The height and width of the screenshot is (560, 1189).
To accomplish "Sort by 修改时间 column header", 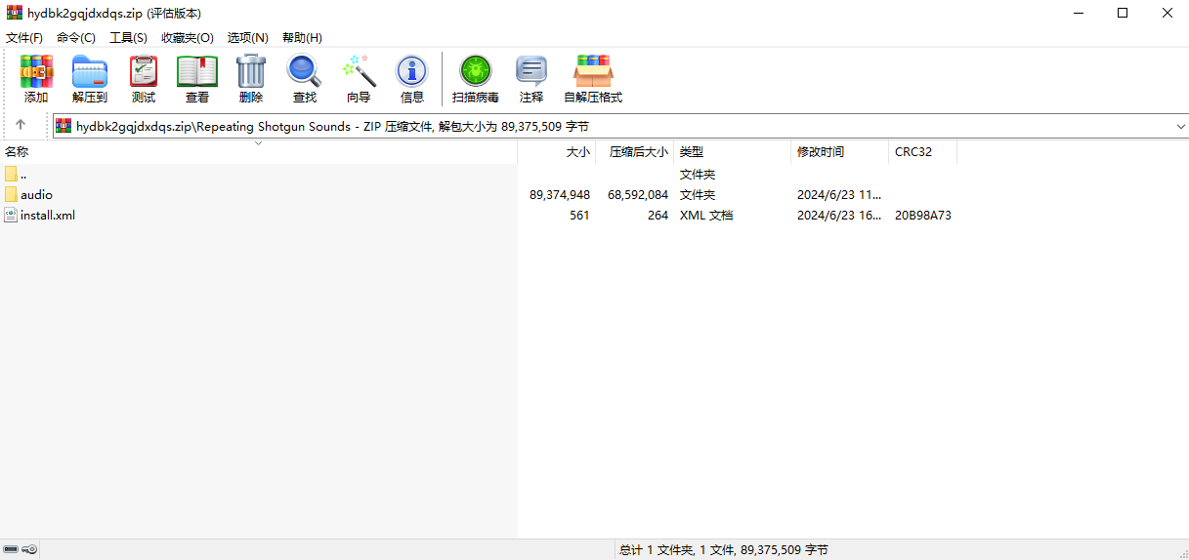I will pos(839,152).
